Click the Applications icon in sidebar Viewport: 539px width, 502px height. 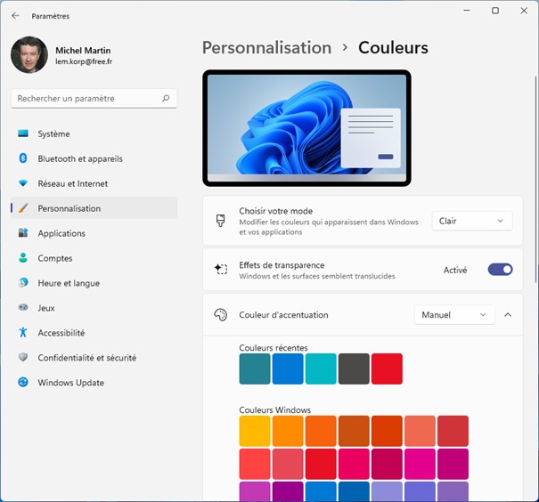[x=23, y=233]
